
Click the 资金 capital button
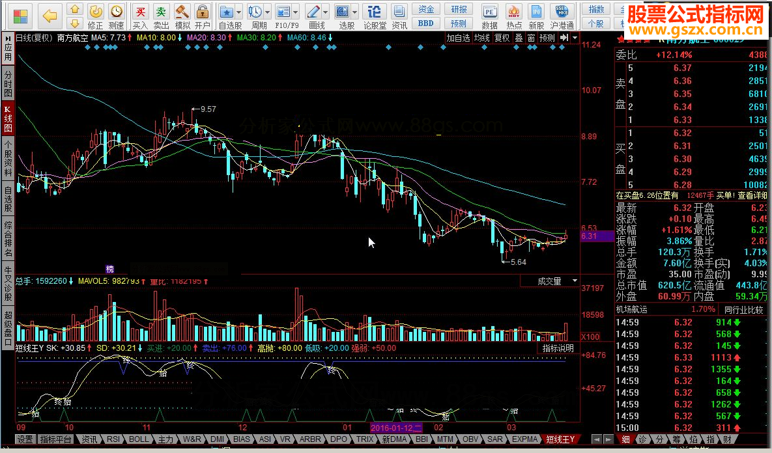pos(426,9)
